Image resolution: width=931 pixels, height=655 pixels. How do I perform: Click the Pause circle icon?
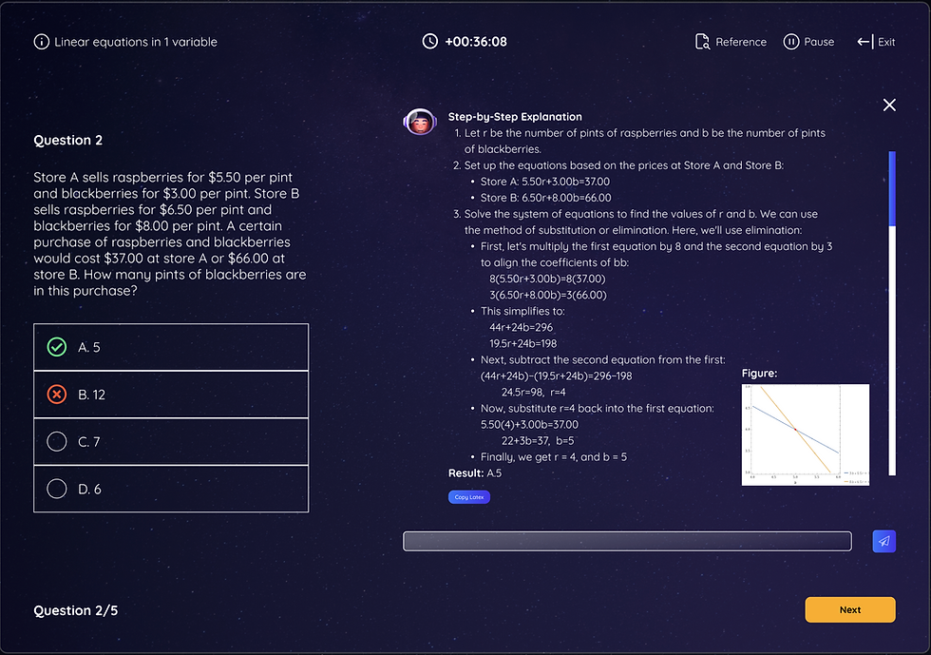[x=790, y=42]
